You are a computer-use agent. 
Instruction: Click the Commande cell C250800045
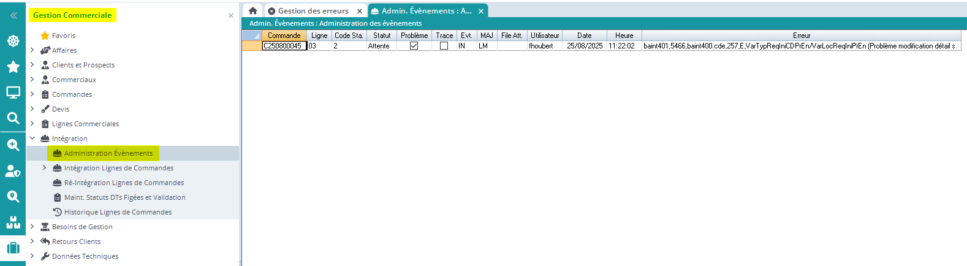tap(284, 46)
